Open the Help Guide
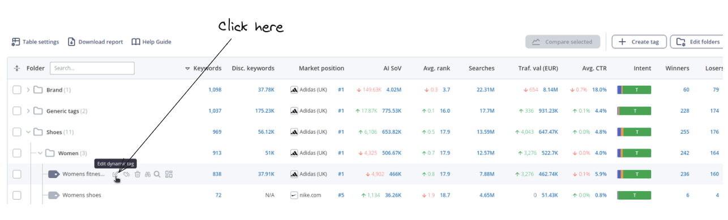Viewport: 728px width, 220px height. pyautogui.click(x=151, y=42)
